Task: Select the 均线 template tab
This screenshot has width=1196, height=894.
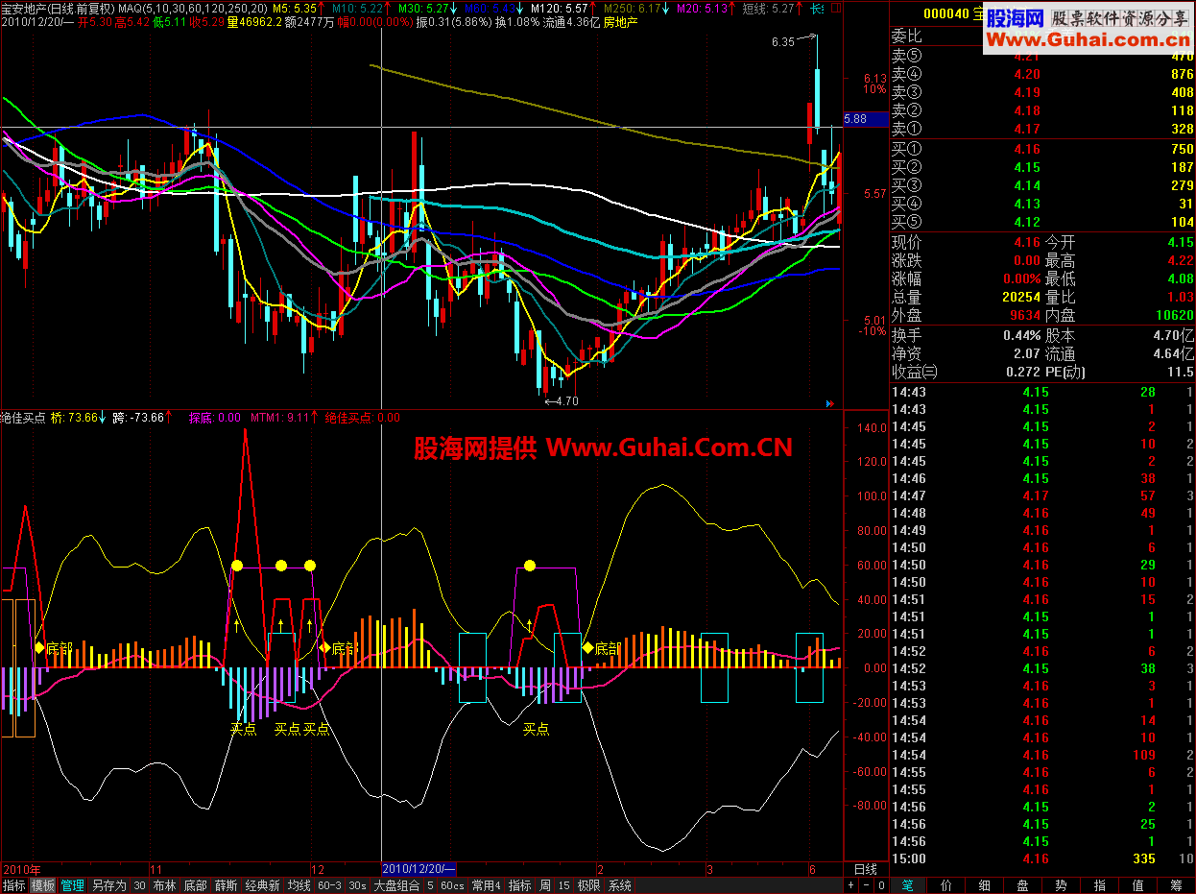Action: pos(299,885)
